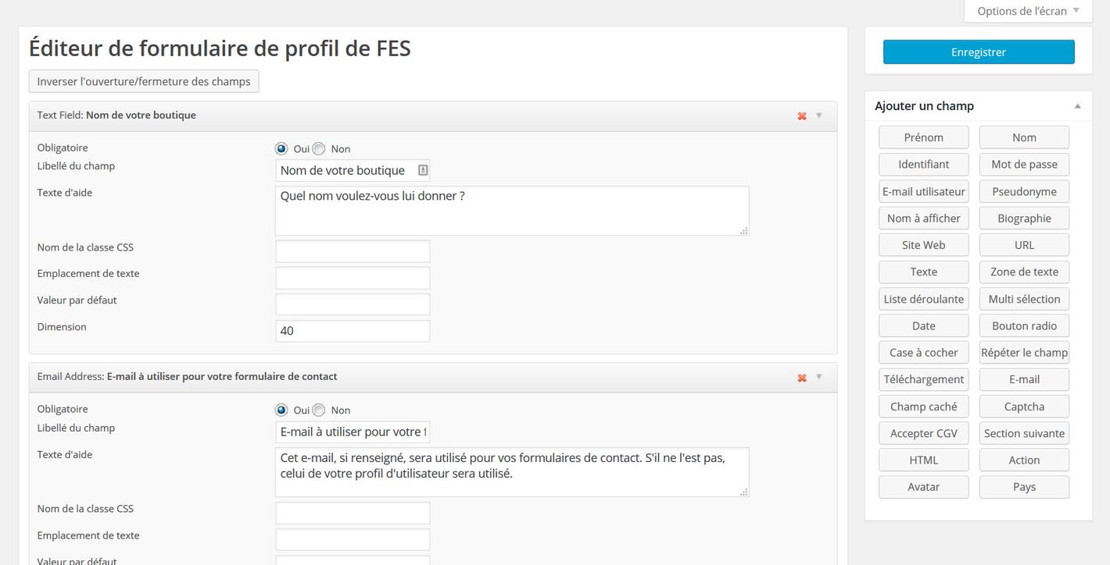The image size is (1110, 565).
Task: Add an 'Avatar' field
Action: coord(924,487)
